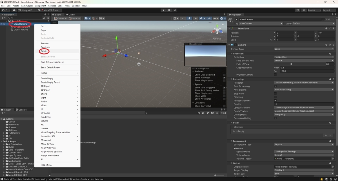The width and height of the screenshot is (338, 181).
Task: Open the Layers dropdown in the toolbar
Action: [314, 10]
